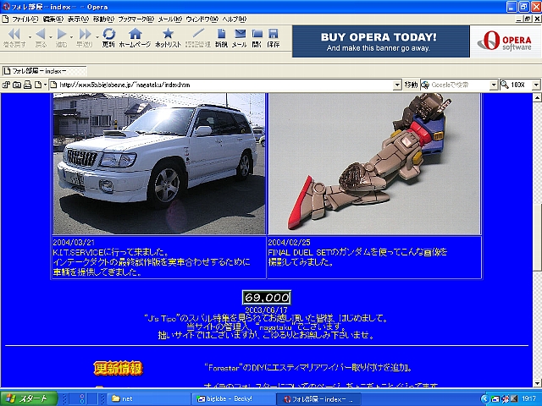Click the Gundam model figure photo
The height and width of the screenshot is (406, 542).
[x=373, y=163]
